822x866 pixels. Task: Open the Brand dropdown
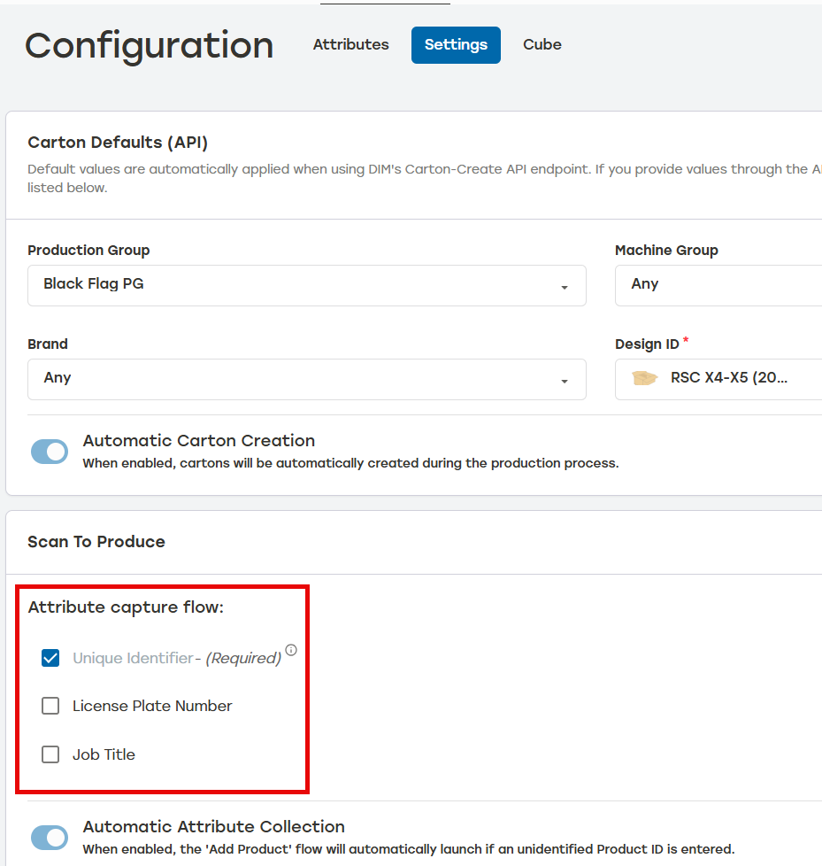pos(307,379)
